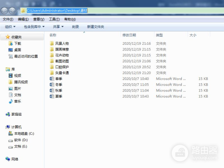Select the 矢量卡通 folder

point(62,73)
